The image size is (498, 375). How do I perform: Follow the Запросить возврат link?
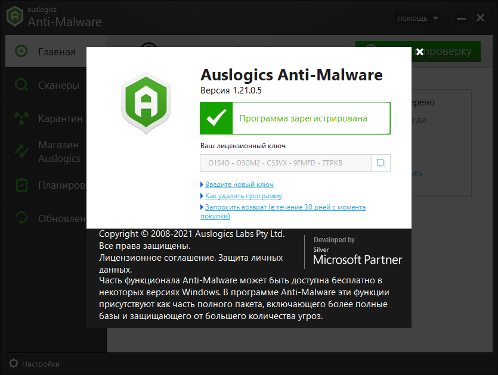pos(285,207)
